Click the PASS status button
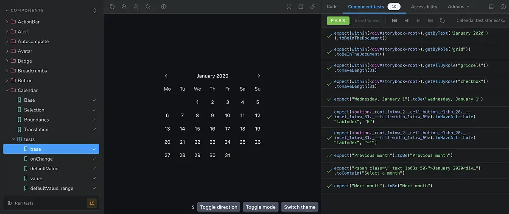 338,20
